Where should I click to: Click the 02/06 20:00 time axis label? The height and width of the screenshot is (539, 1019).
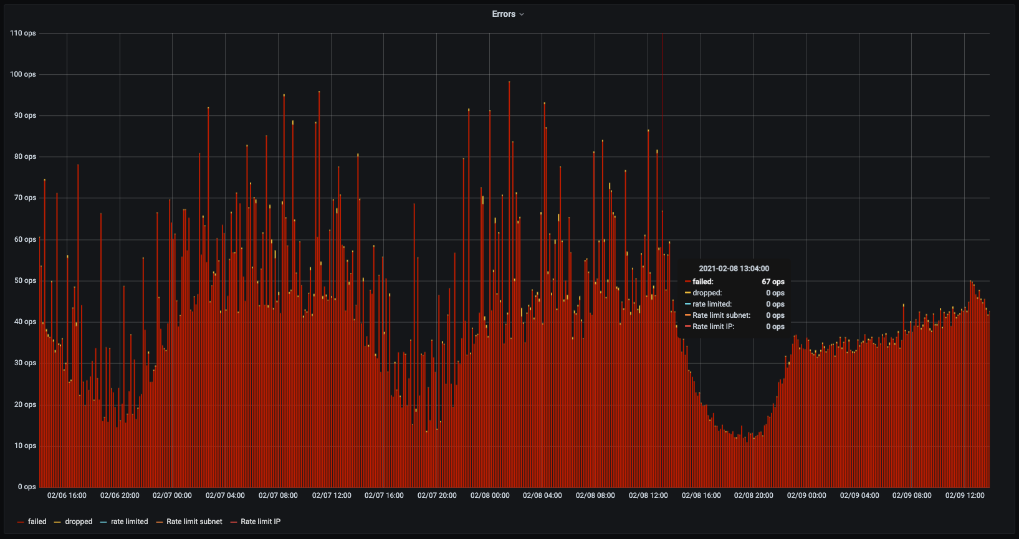tap(120, 495)
